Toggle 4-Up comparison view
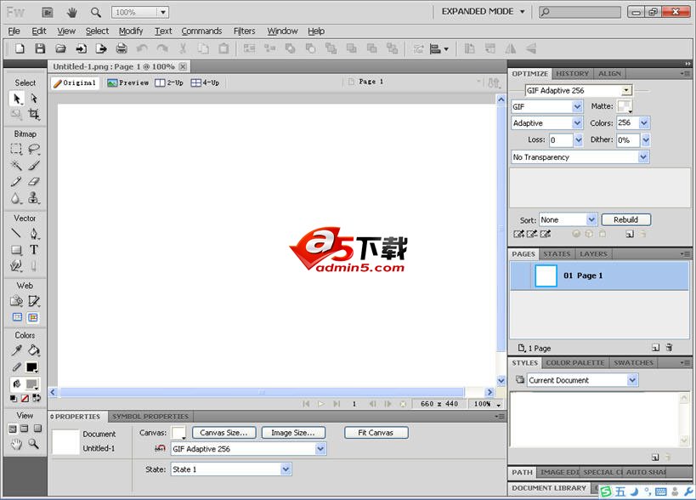696x500 pixels. coord(205,82)
